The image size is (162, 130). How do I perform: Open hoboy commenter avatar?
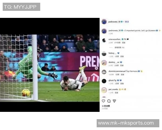104,54
